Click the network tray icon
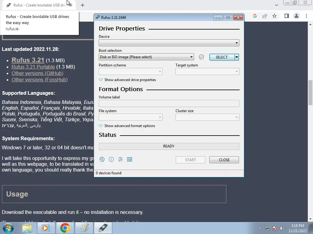Image resolution: width=313 pixels, height=234 pixels. 267,229
